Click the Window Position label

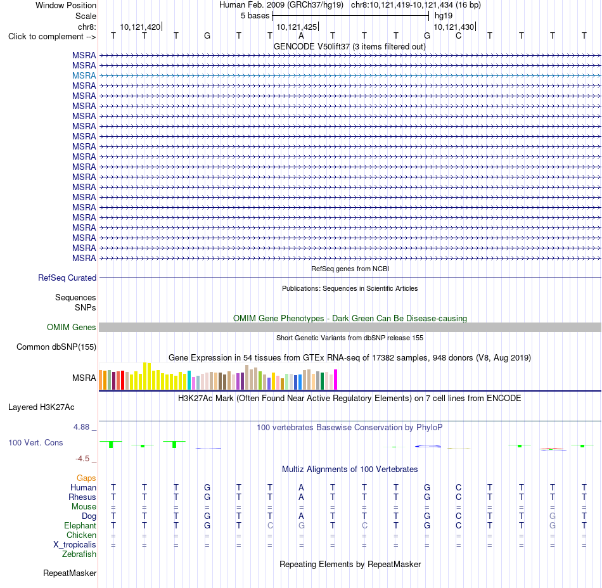tap(66, 5)
